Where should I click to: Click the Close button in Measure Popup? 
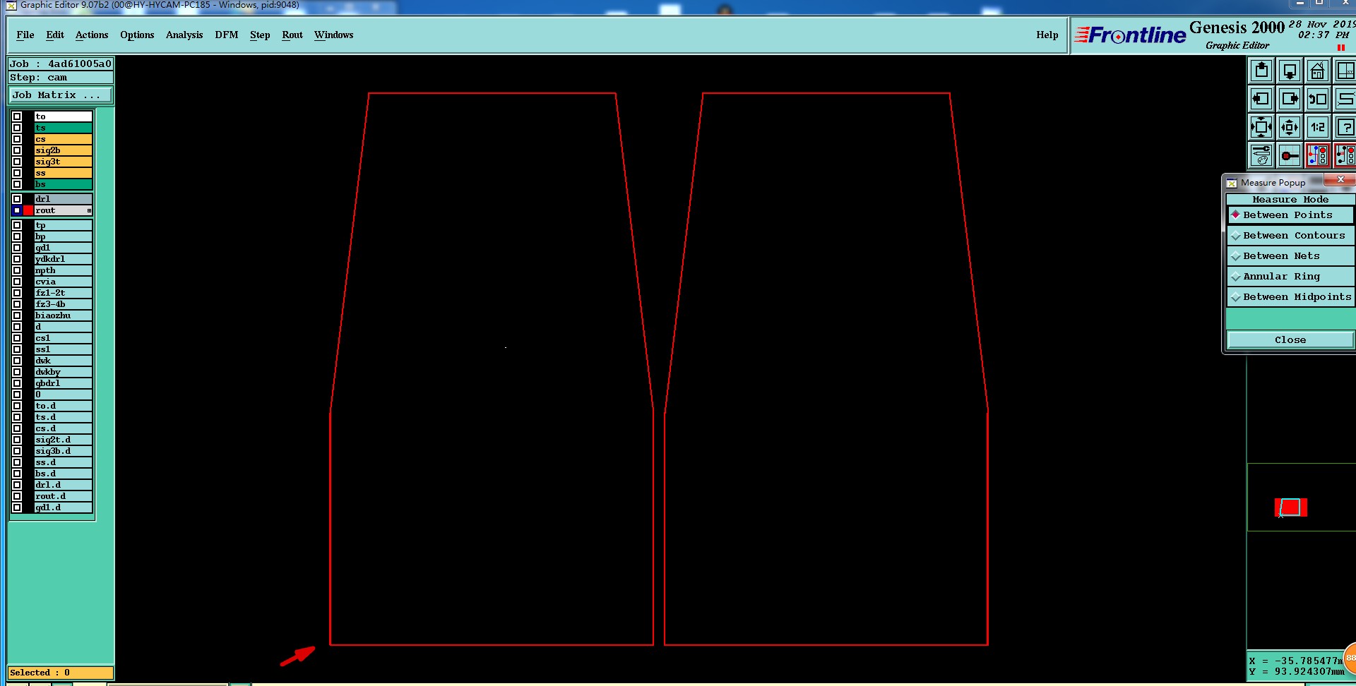(x=1290, y=340)
